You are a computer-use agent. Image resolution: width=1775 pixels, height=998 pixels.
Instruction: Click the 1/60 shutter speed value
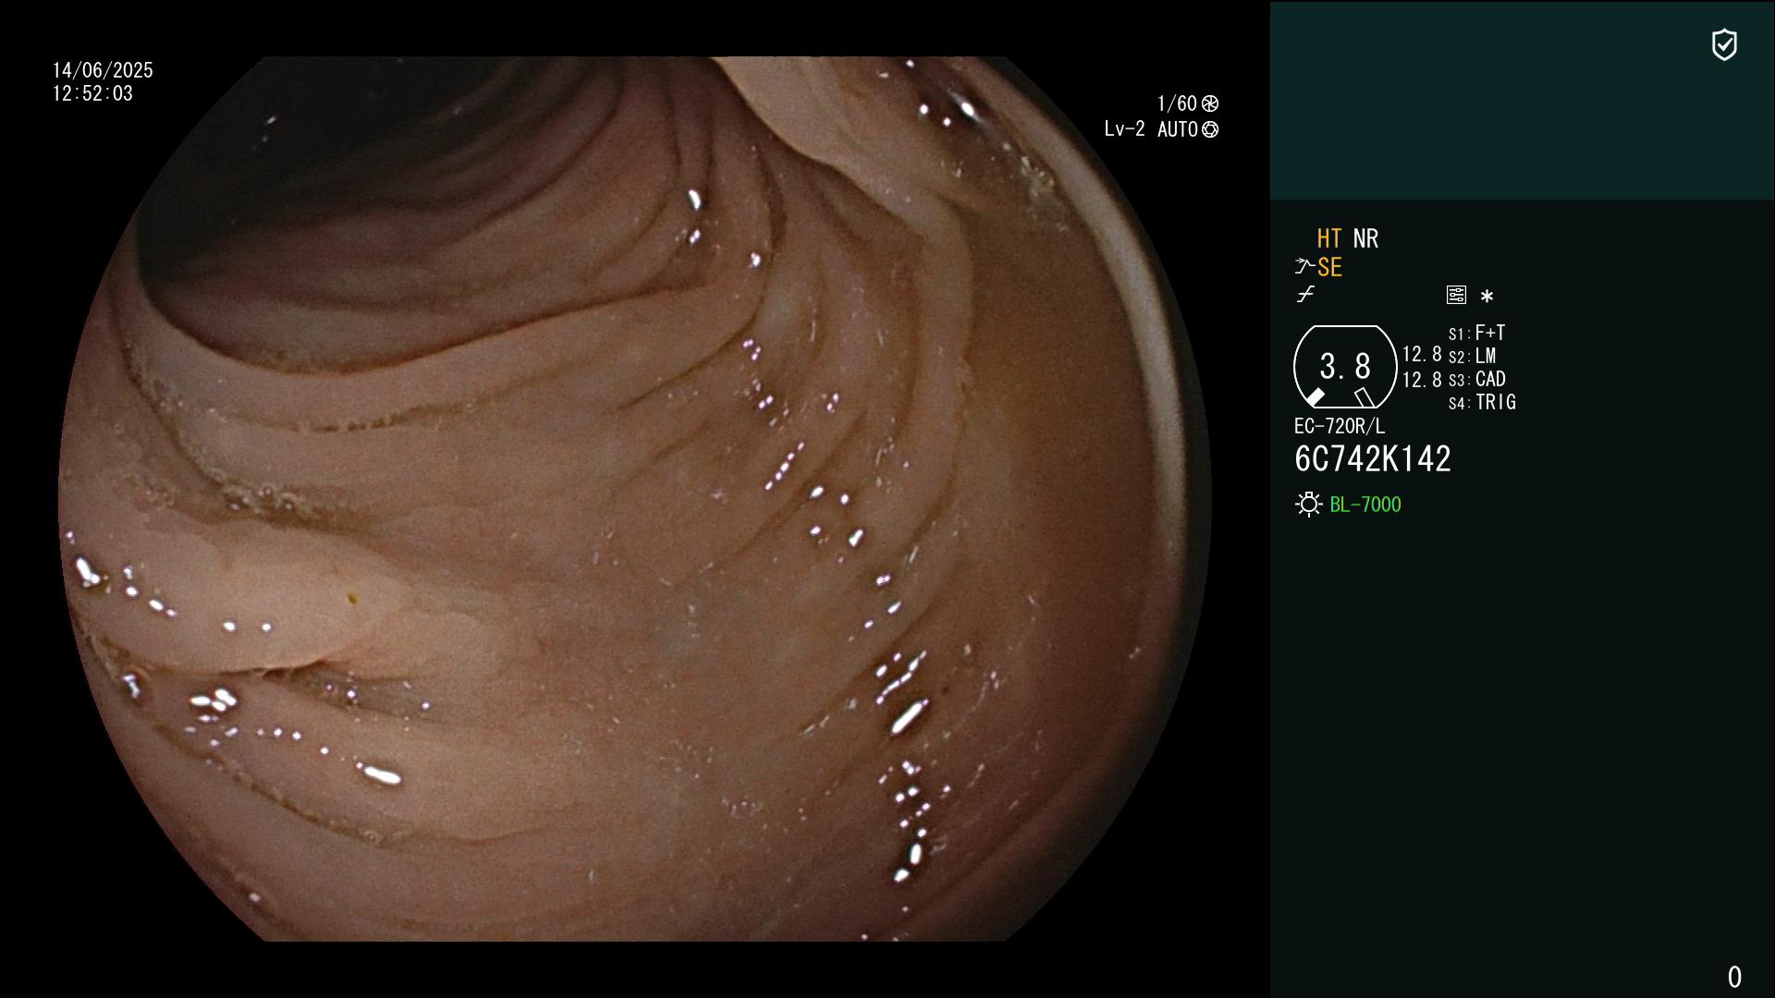pos(1177,103)
